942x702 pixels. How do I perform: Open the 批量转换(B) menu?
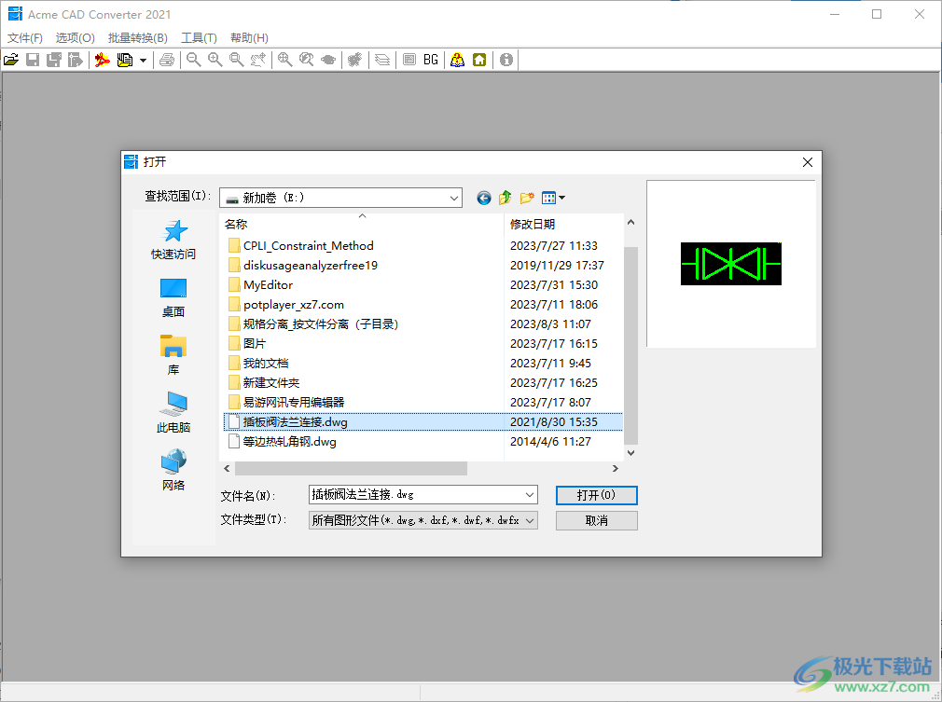pos(138,38)
